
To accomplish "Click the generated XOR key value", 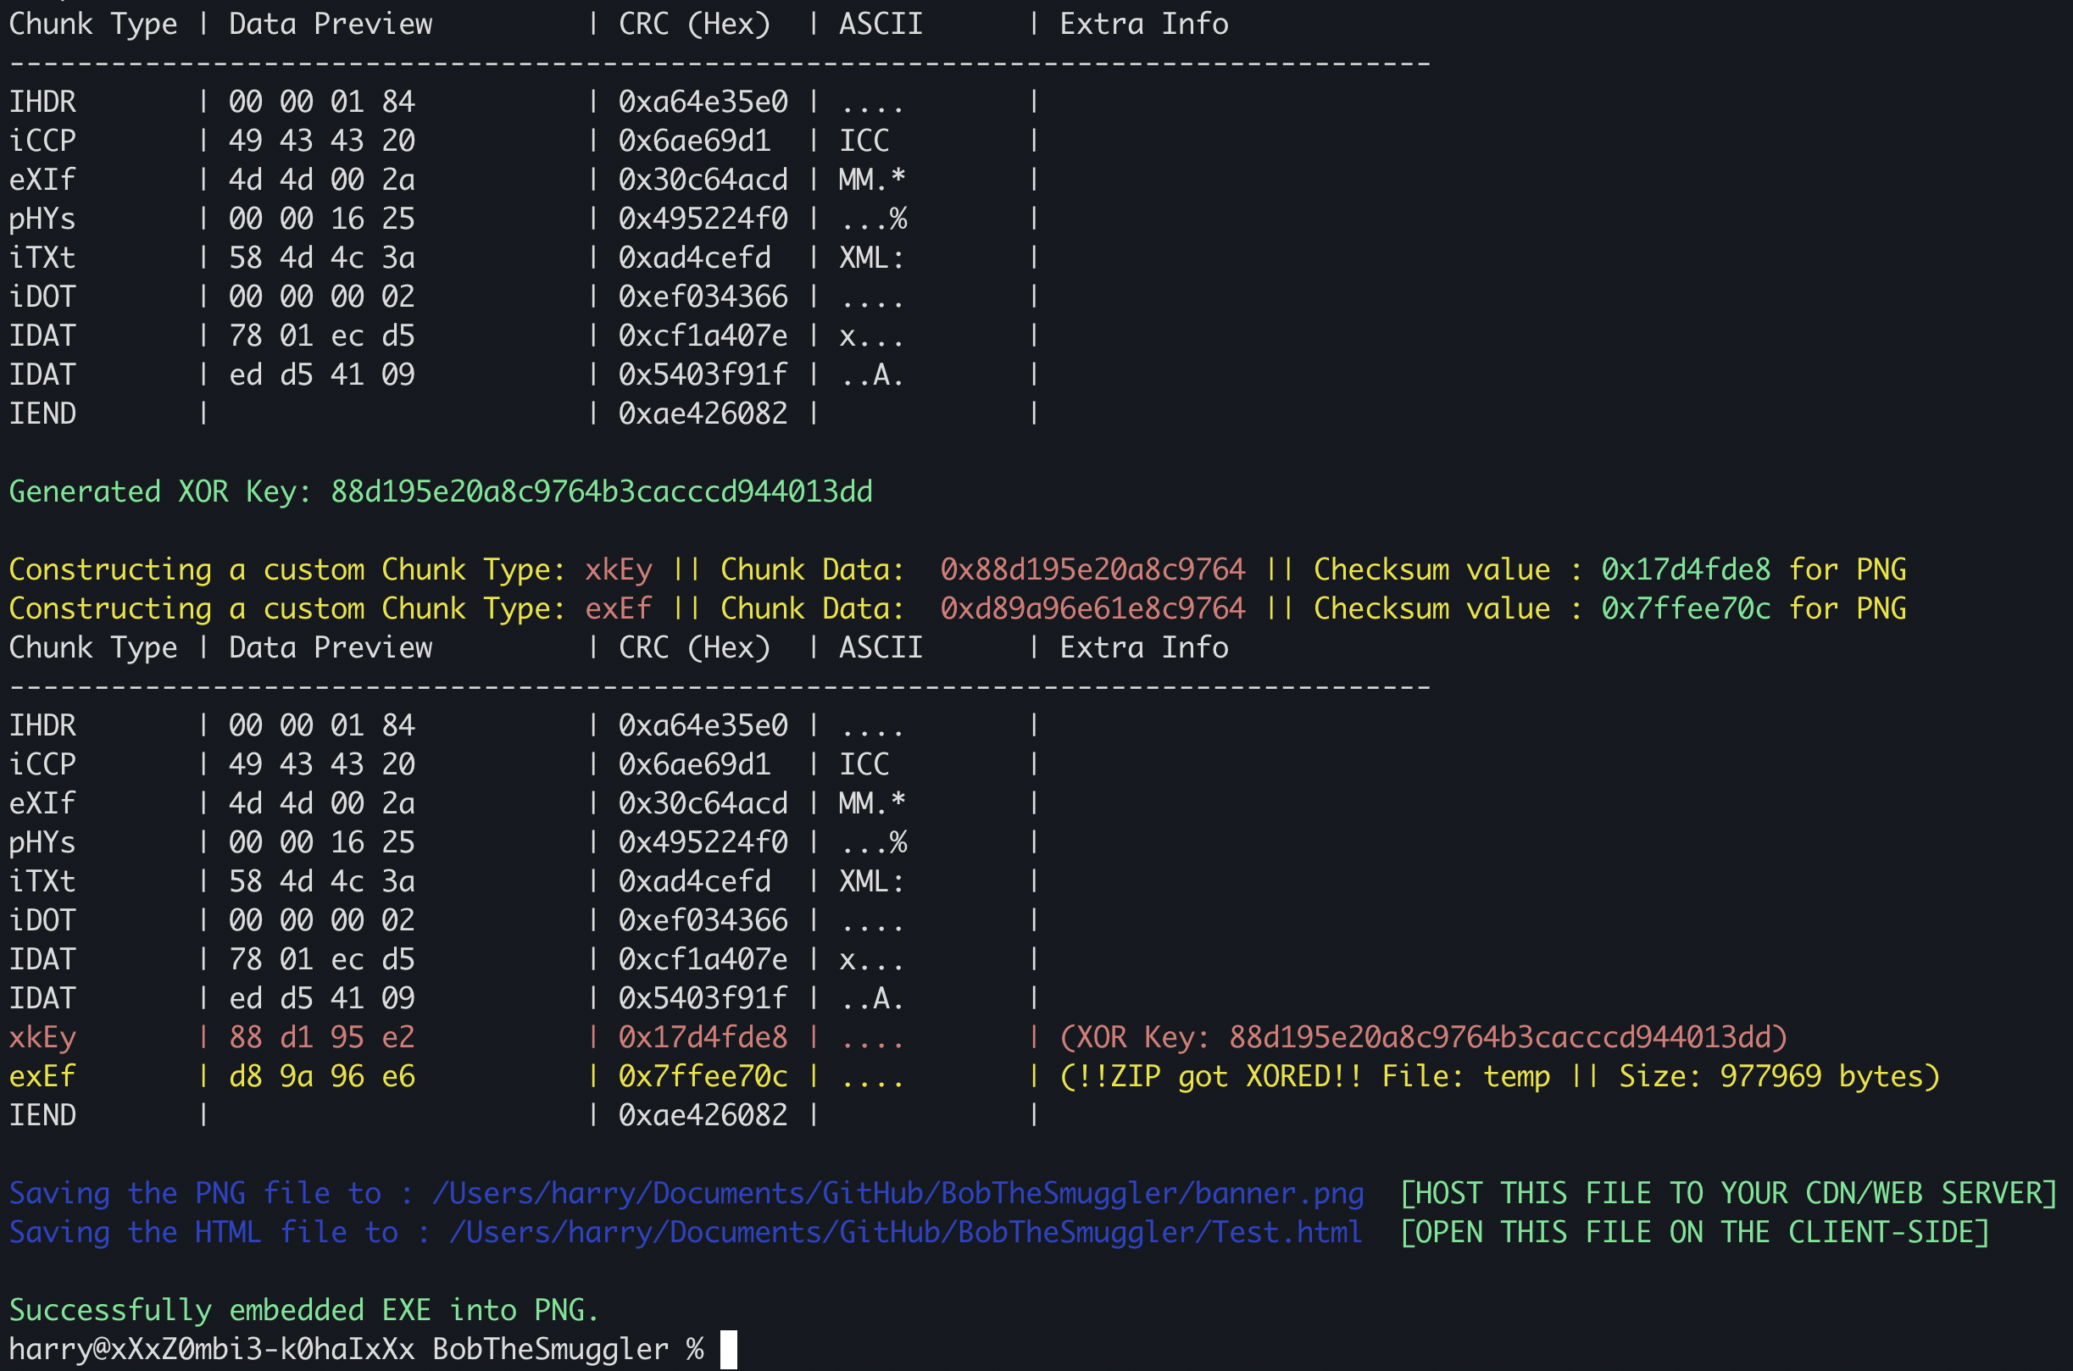I will [601, 491].
